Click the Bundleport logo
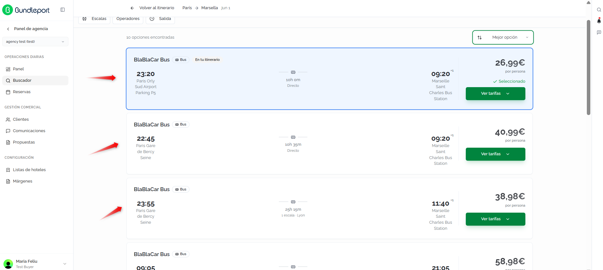The image size is (603, 270). coord(26,10)
